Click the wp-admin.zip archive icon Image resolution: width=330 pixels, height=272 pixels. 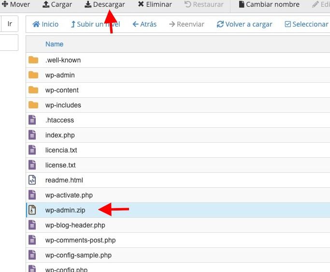(x=32, y=210)
